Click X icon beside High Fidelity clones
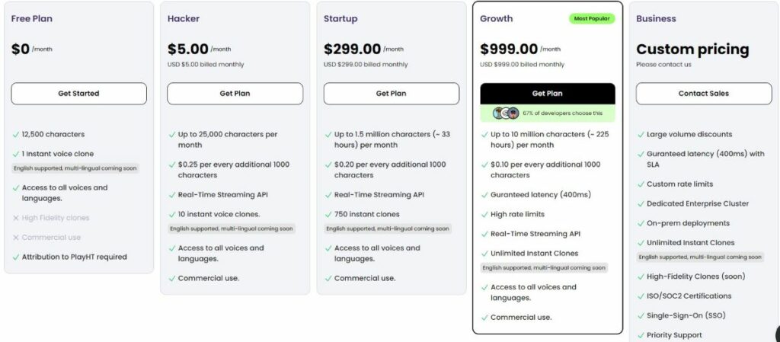The height and width of the screenshot is (342, 780). pyautogui.click(x=16, y=218)
